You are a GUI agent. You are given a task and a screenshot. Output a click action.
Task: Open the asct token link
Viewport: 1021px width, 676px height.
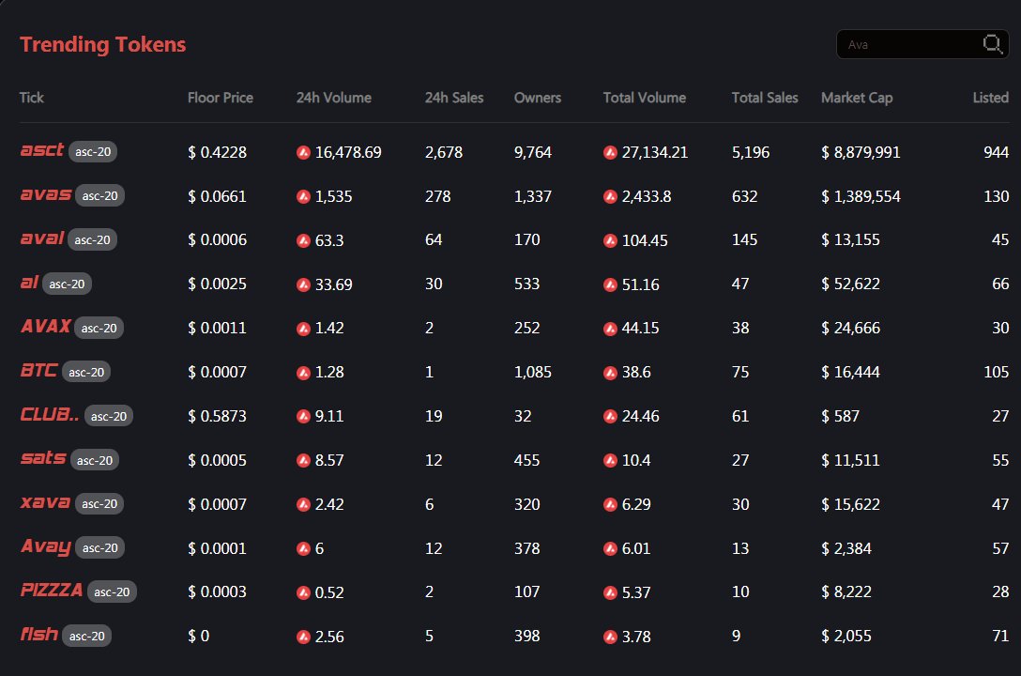point(41,150)
